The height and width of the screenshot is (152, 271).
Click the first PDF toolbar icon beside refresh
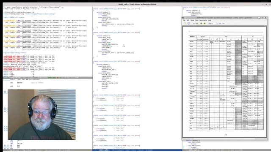pos(185,23)
